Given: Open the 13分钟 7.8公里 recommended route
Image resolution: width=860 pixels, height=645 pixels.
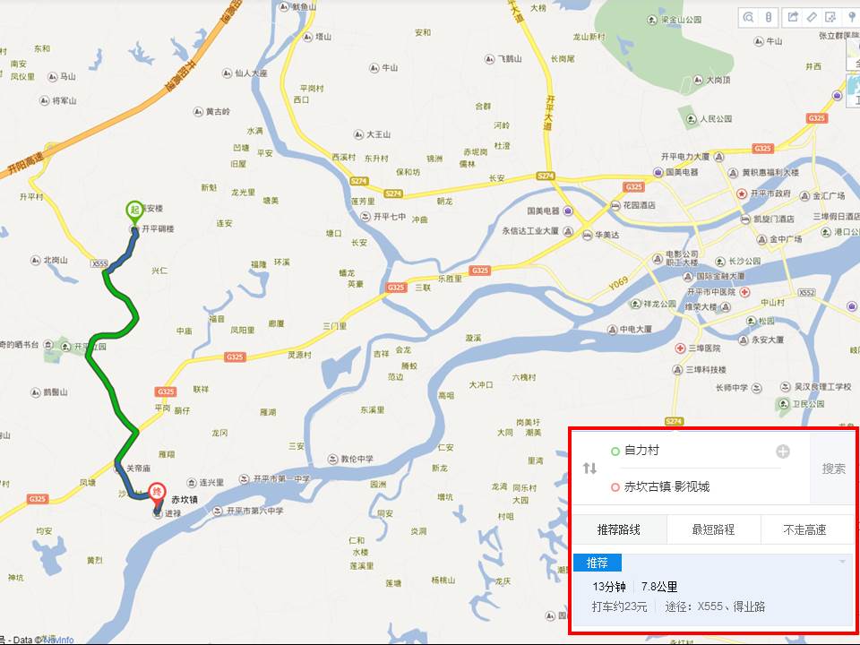Looking at the screenshot, I should point(713,589).
